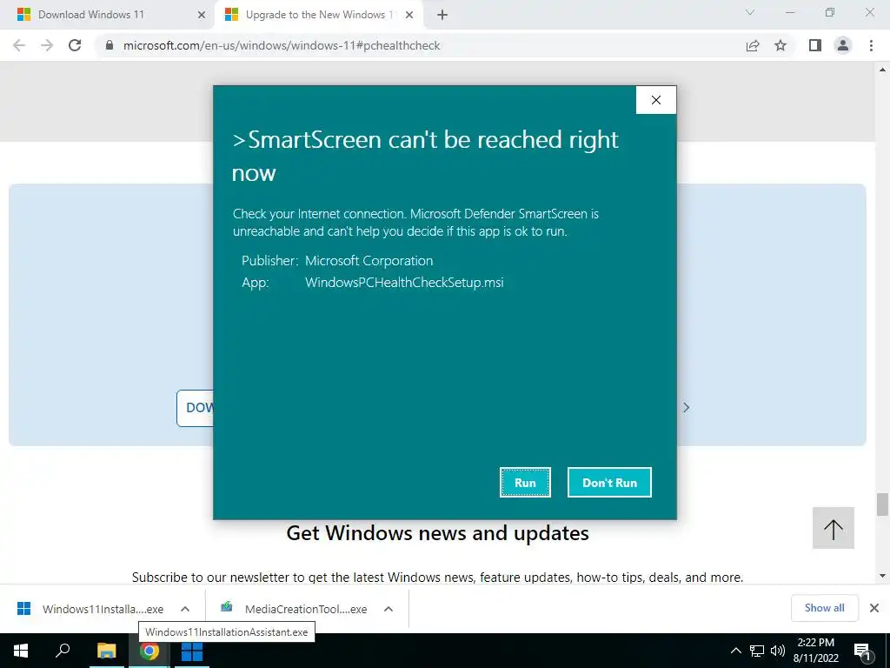The width and height of the screenshot is (890, 668).
Task: Open the Chrome side panel
Action: tap(815, 45)
